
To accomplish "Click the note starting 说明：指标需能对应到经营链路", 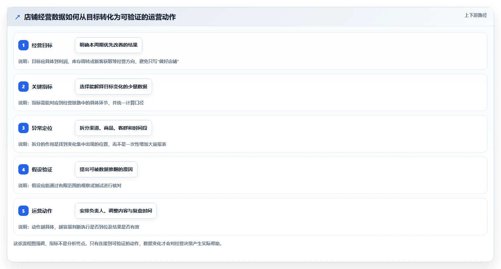I will point(81,103).
